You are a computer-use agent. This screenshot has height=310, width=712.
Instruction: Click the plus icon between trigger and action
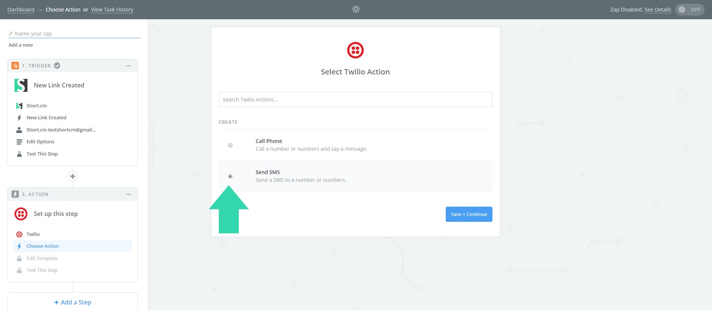[x=73, y=176]
